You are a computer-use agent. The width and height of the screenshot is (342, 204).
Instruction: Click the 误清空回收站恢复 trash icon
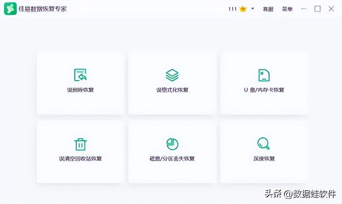[x=80, y=144]
